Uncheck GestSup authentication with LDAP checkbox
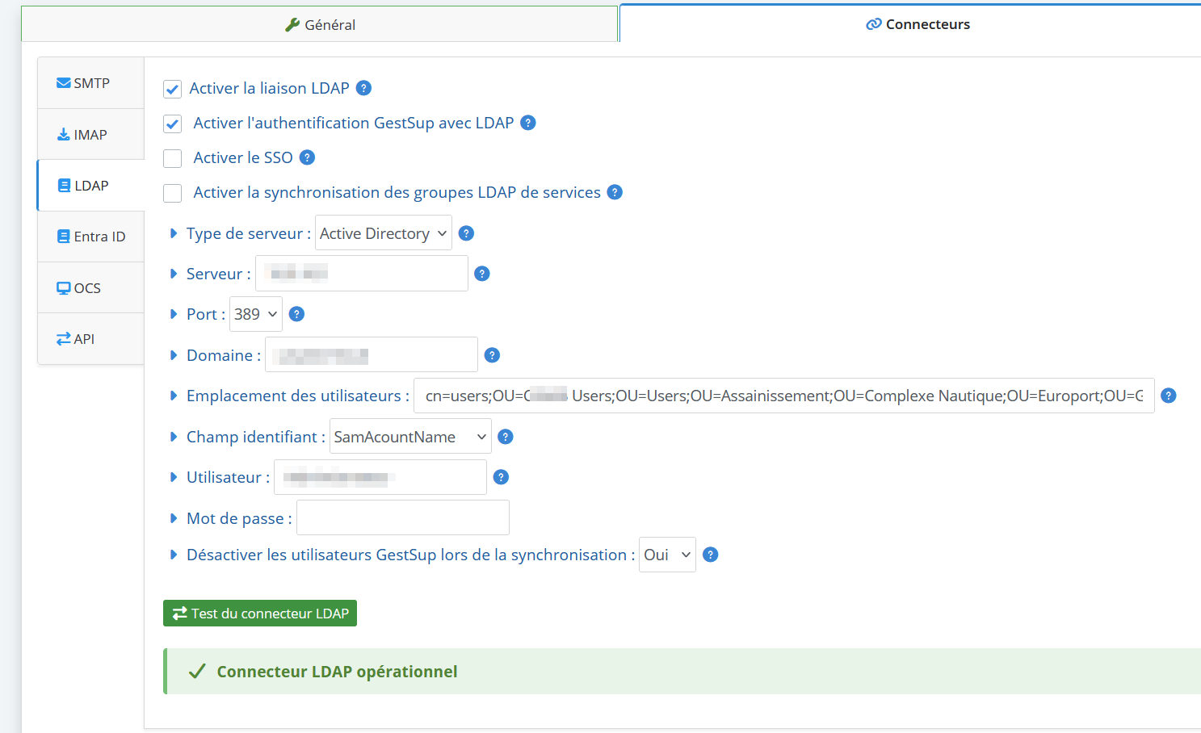Viewport: 1201px width, 733px height. tap(172, 124)
